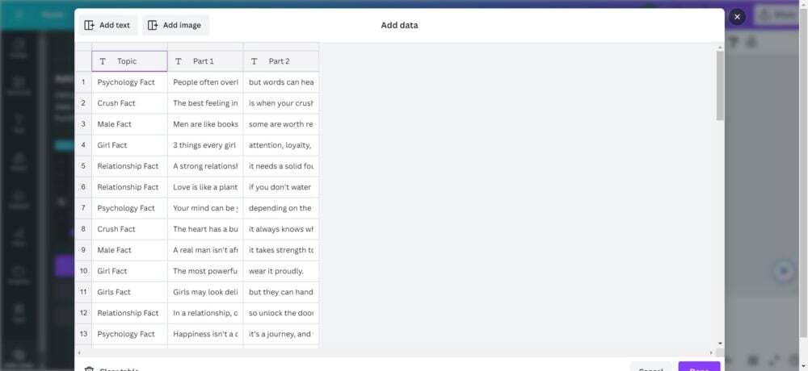Click cell 'The best feeling in'
The image size is (808, 371).
click(x=205, y=103)
